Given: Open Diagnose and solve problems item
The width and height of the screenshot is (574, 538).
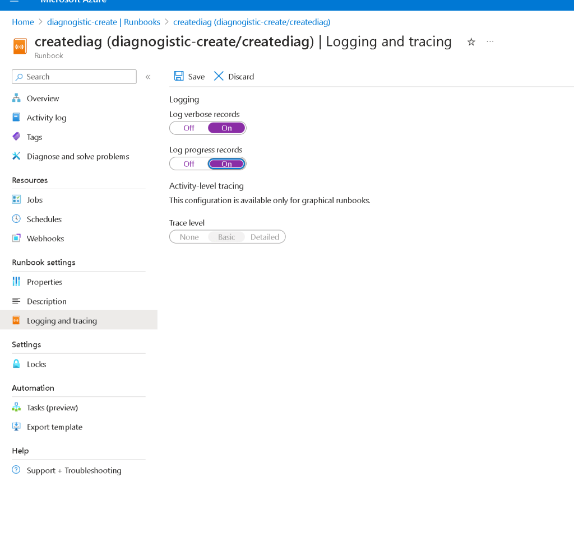Looking at the screenshot, I should (78, 156).
